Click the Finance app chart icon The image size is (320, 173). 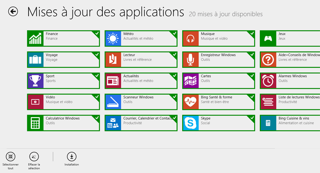click(x=35, y=38)
